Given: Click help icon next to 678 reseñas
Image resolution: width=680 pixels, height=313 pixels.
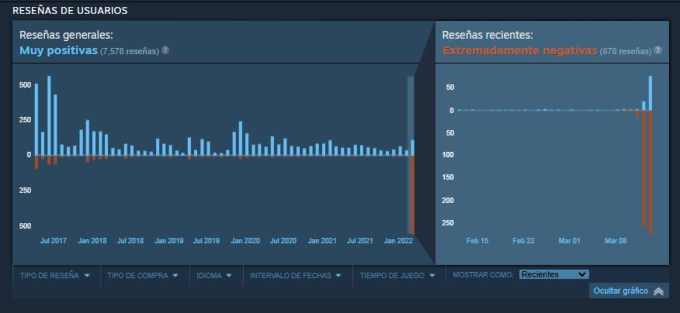Looking at the screenshot, I should coord(657,50).
